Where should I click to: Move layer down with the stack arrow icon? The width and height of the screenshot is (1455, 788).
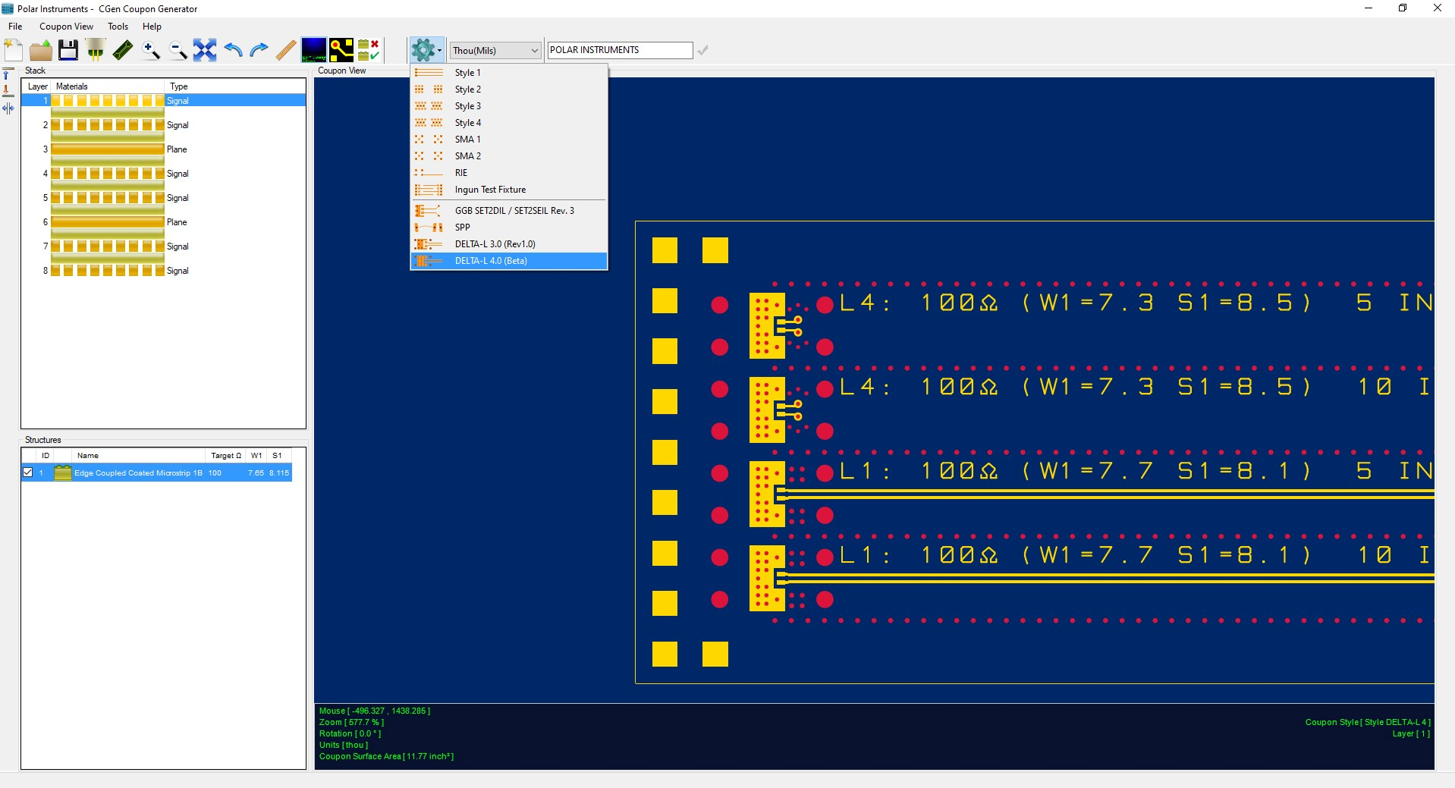pos(8,91)
